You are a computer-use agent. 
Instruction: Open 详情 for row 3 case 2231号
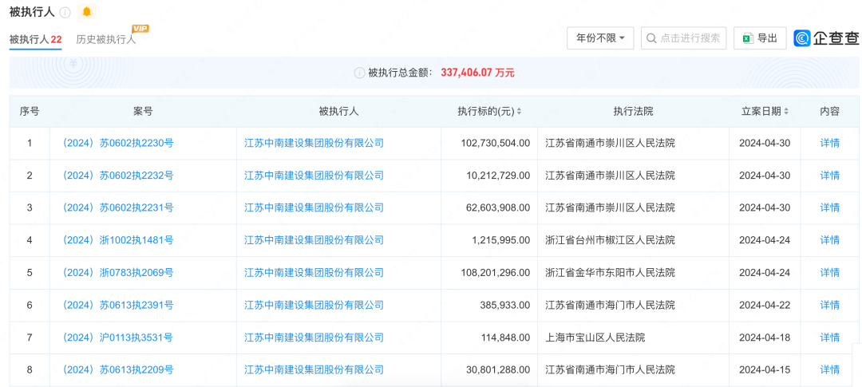pos(829,207)
